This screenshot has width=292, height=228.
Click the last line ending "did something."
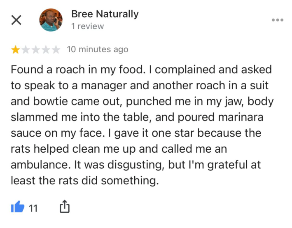pyautogui.click(x=84, y=181)
